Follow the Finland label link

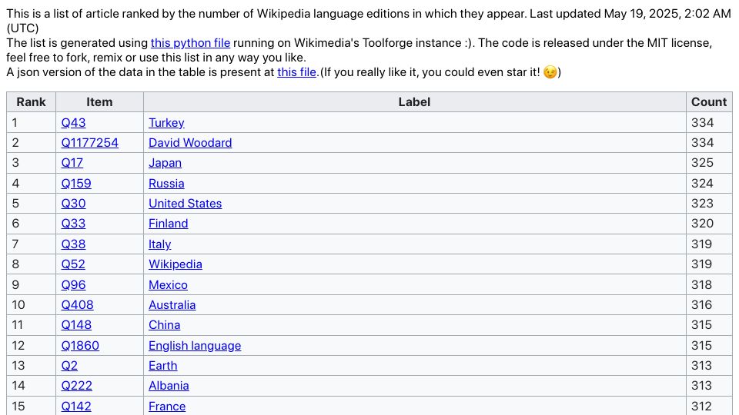169,224
